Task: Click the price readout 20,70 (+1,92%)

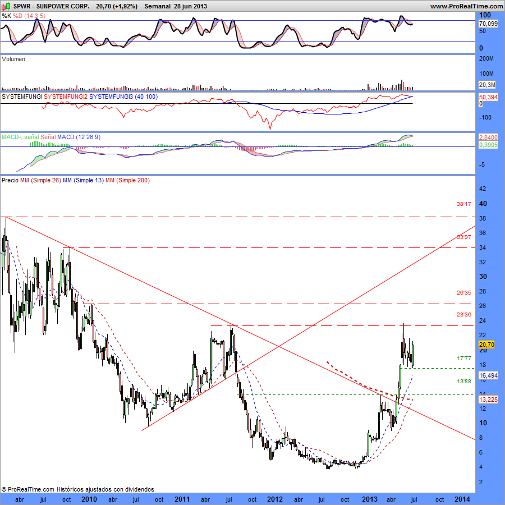Action: click(117, 6)
